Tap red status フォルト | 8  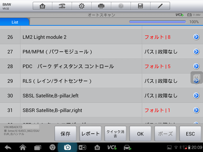click(x=157, y=37)
